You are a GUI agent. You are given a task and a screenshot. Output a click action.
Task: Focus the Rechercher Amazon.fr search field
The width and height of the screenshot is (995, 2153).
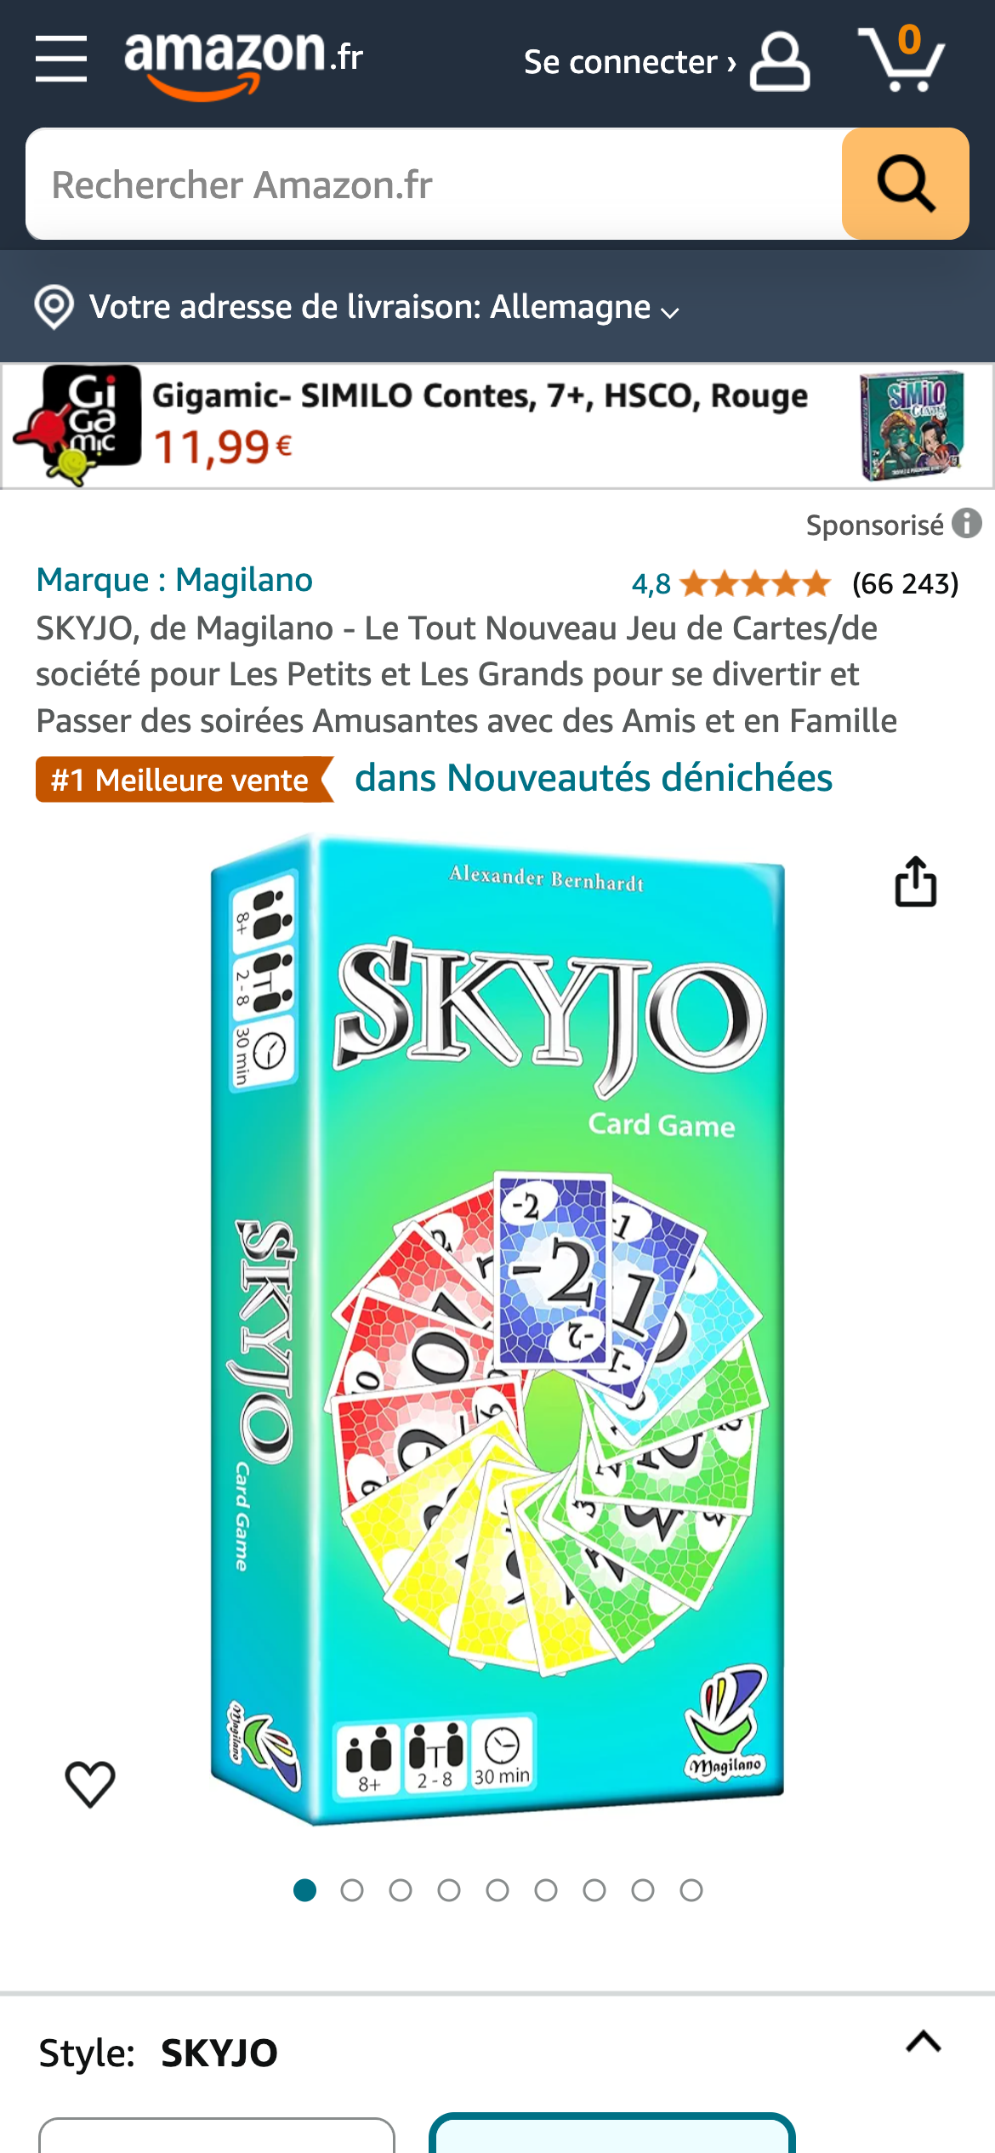(434, 184)
